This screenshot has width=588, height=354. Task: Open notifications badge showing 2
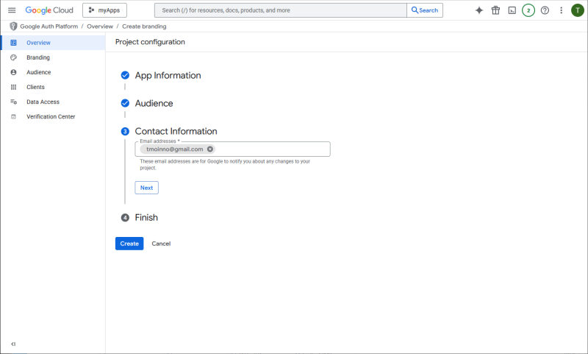pos(528,10)
